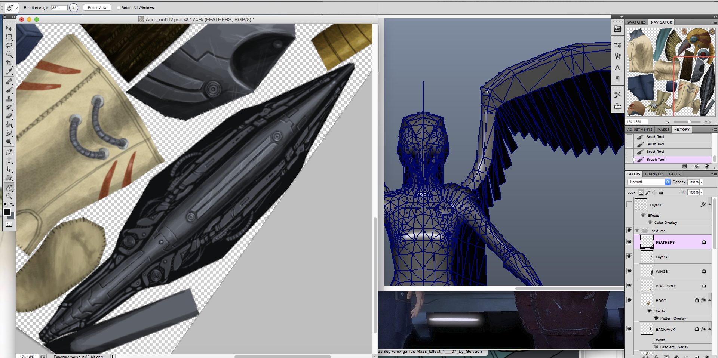This screenshot has width=718, height=358.
Task: Open the History panel options menu
Action: (x=714, y=129)
